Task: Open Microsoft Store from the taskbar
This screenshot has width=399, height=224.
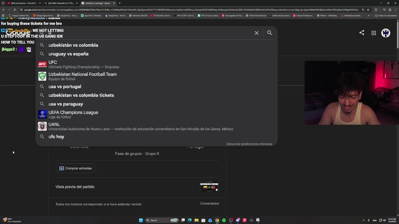Action: click(203, 220)
